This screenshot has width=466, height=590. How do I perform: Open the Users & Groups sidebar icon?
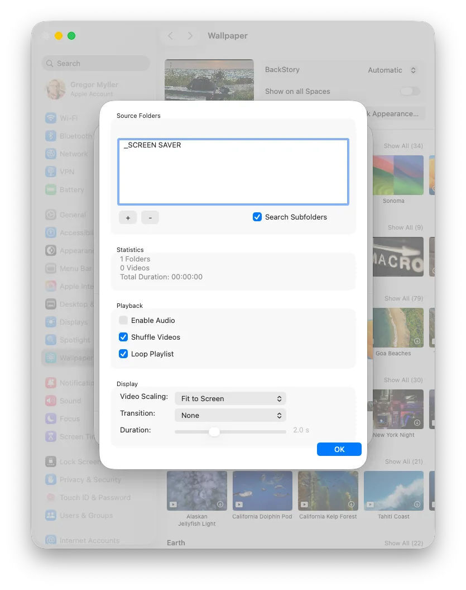[51, 515]
